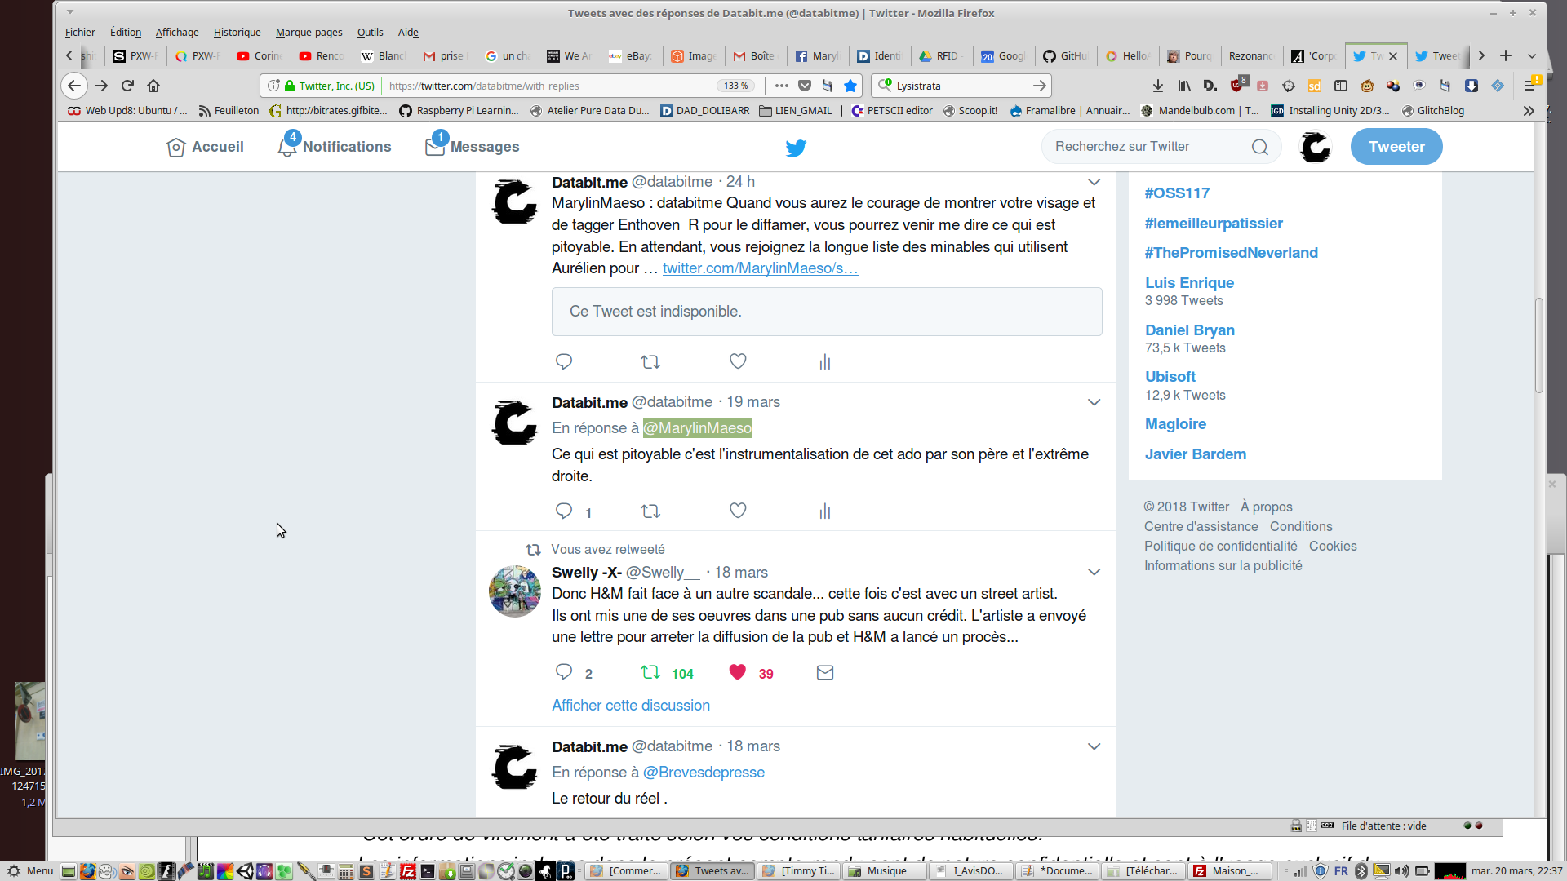Click the browser vertical scrollbar thumb

(x=1538, y=345)
